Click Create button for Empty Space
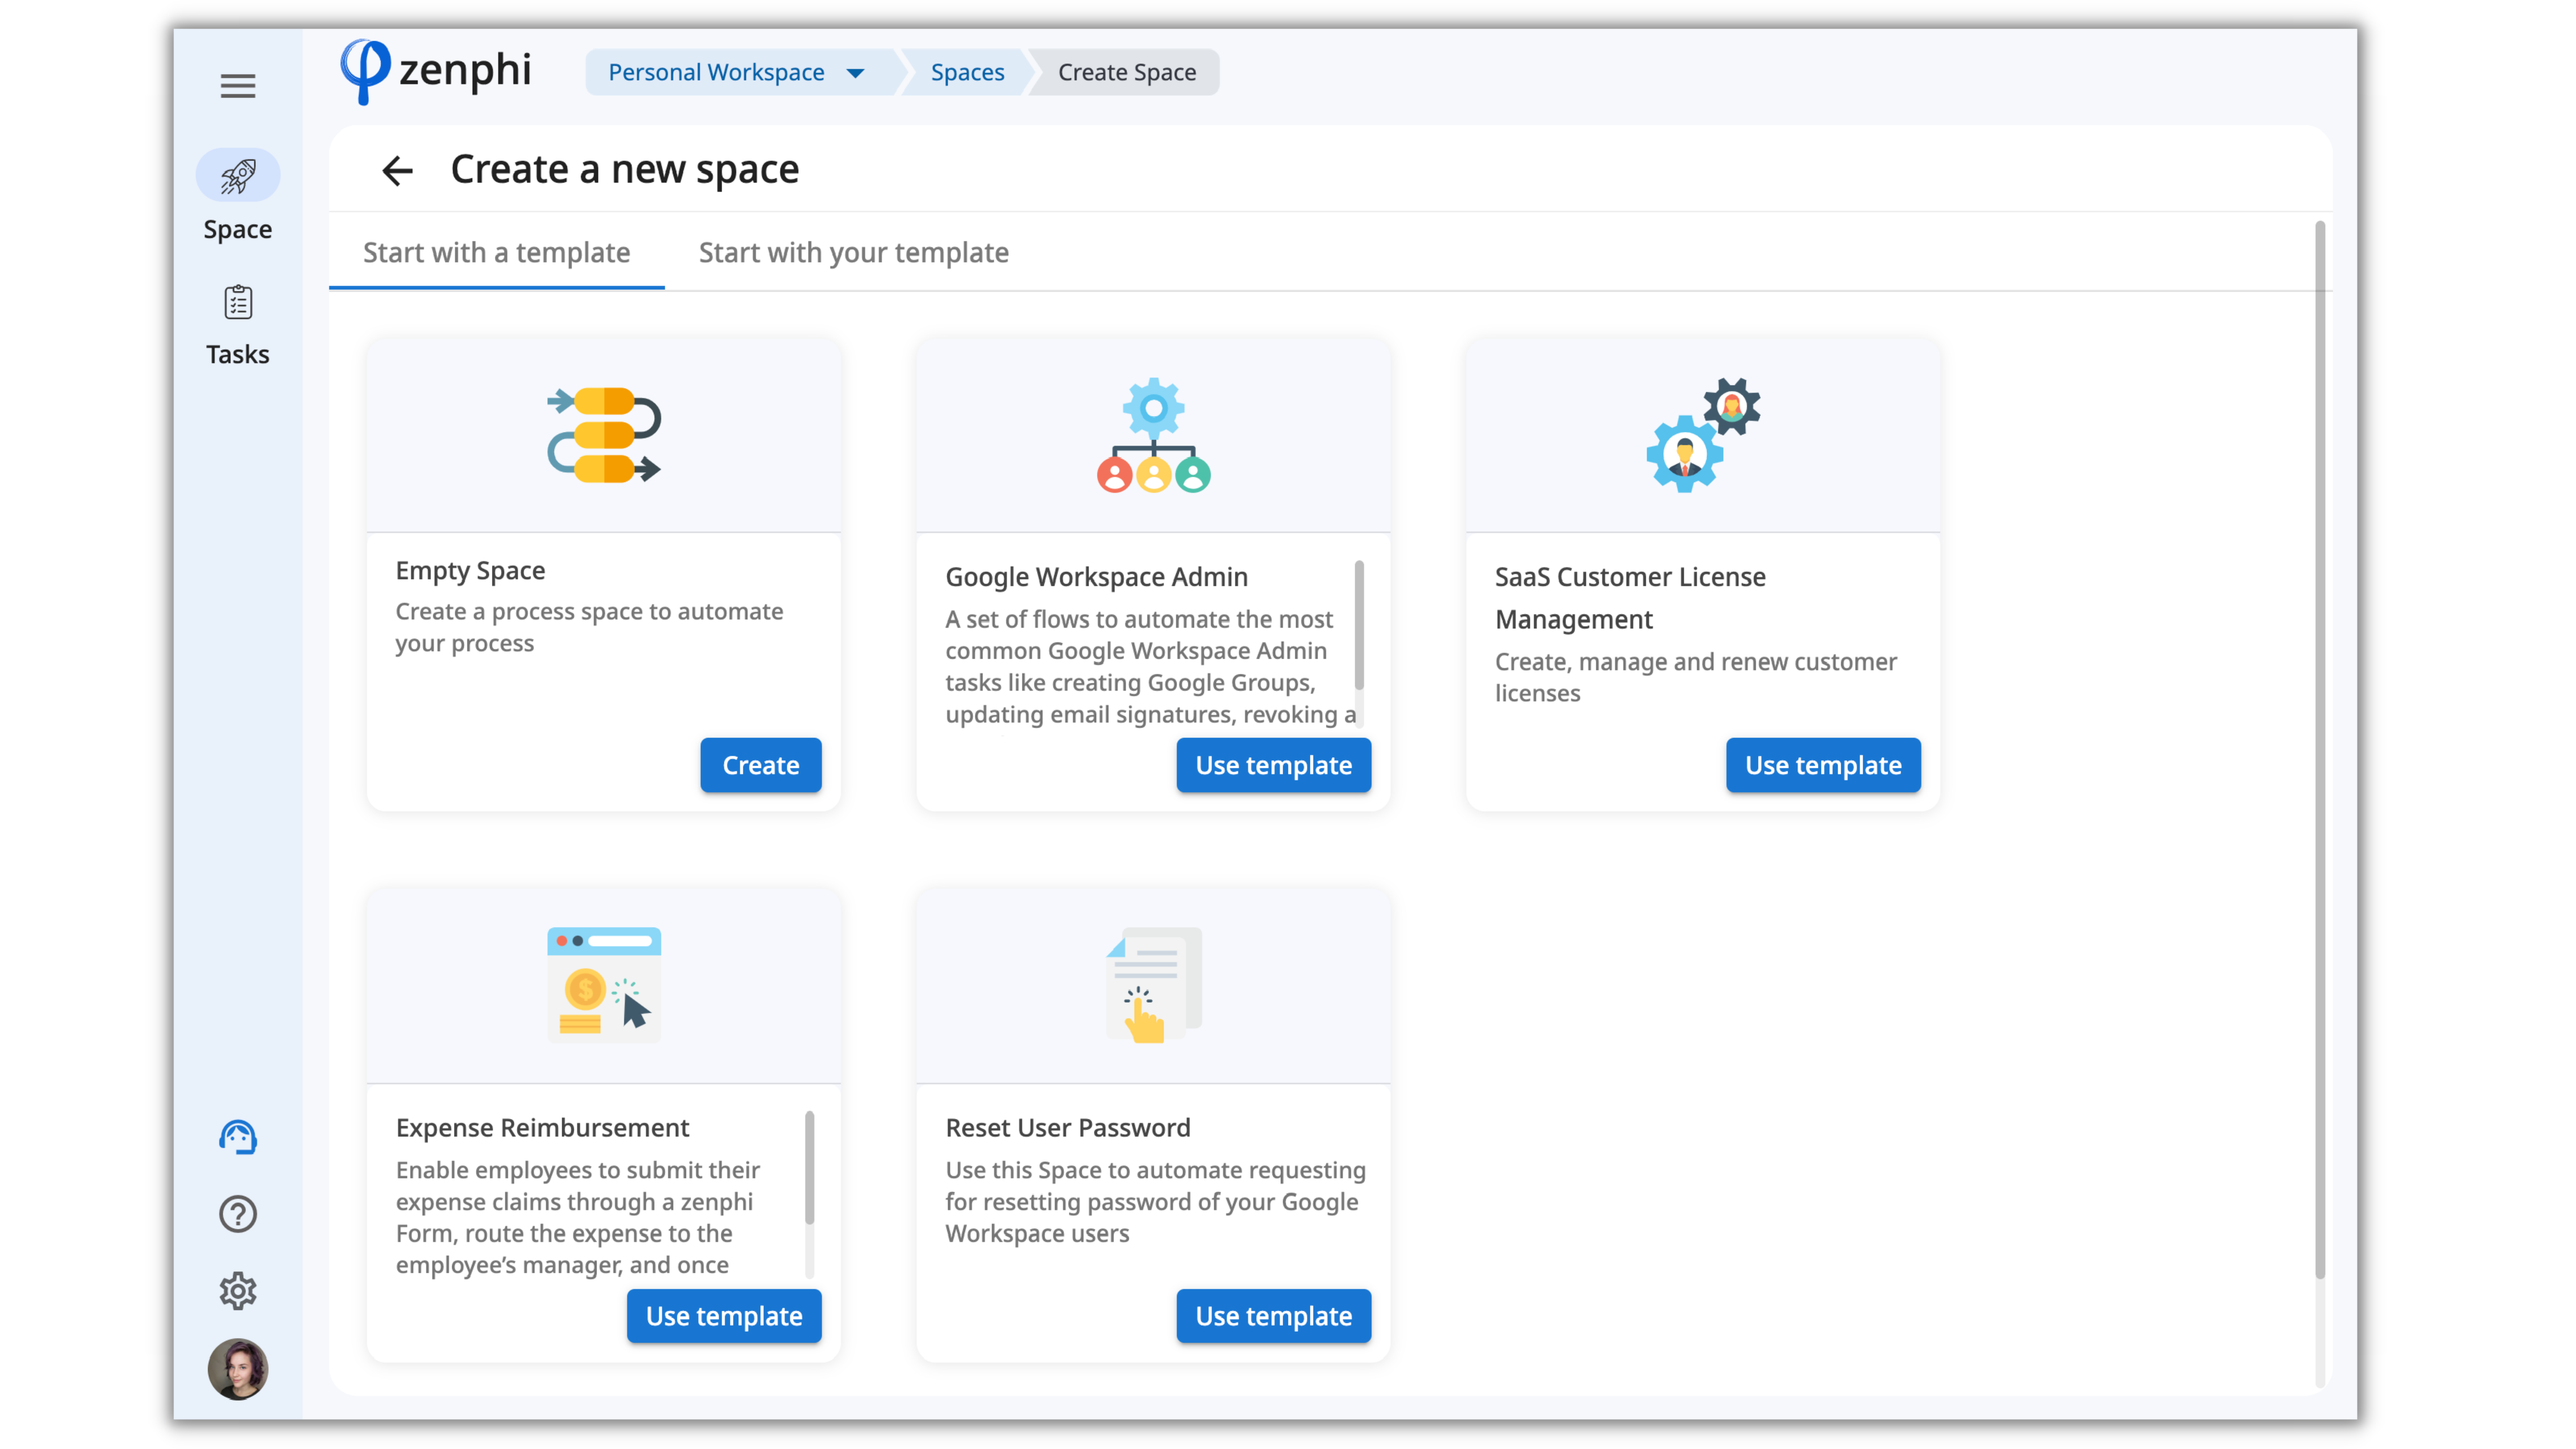Screen dimensions: 2576x1449 point(760,765)
